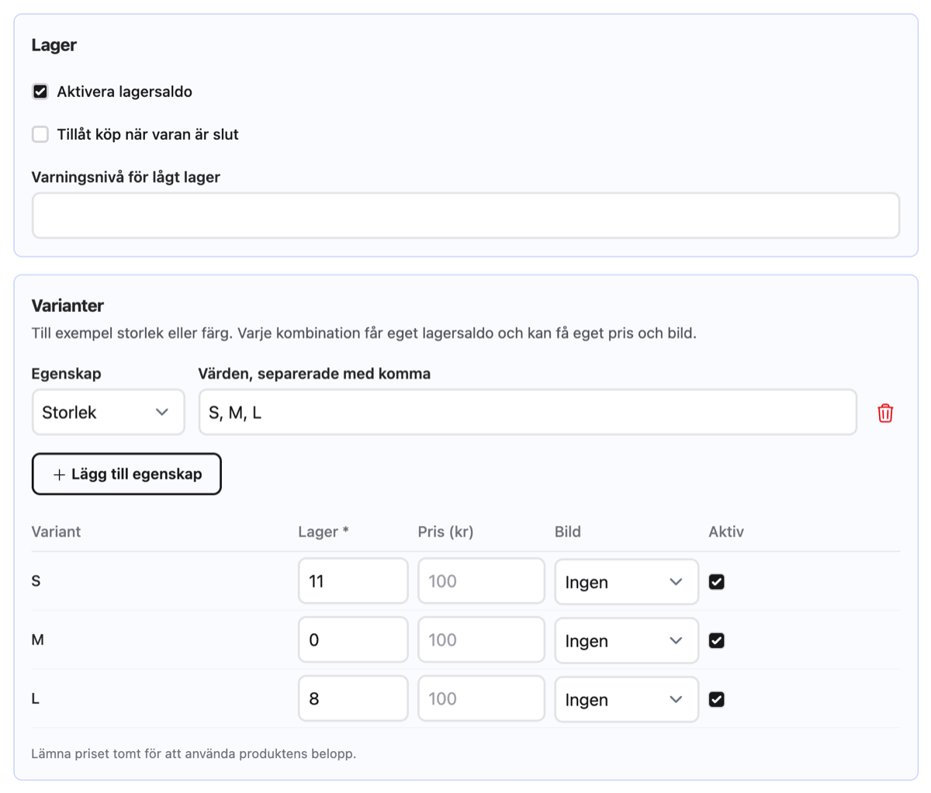This screenshot has width=931, height=793.
Task: Uncheck Aktiv for variant S
Action: click(717, 581)
